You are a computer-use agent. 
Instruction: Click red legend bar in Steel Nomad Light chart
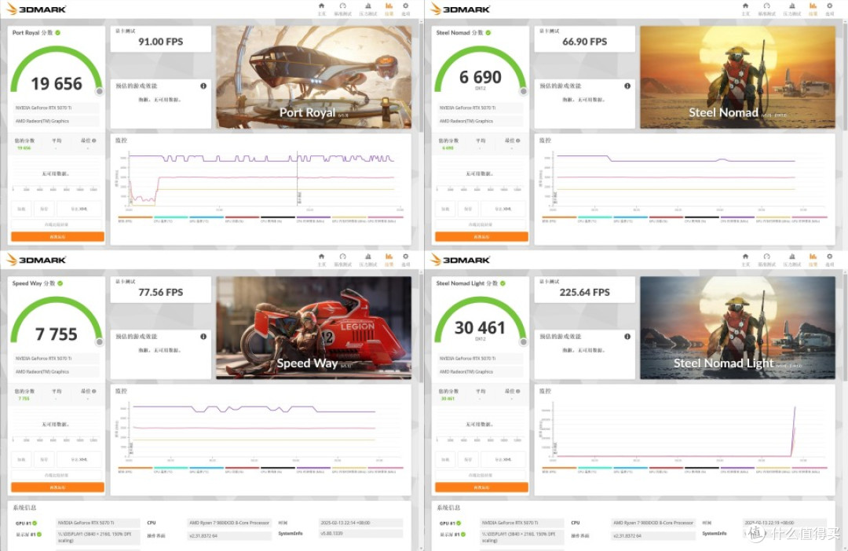(x=667, y=468)
